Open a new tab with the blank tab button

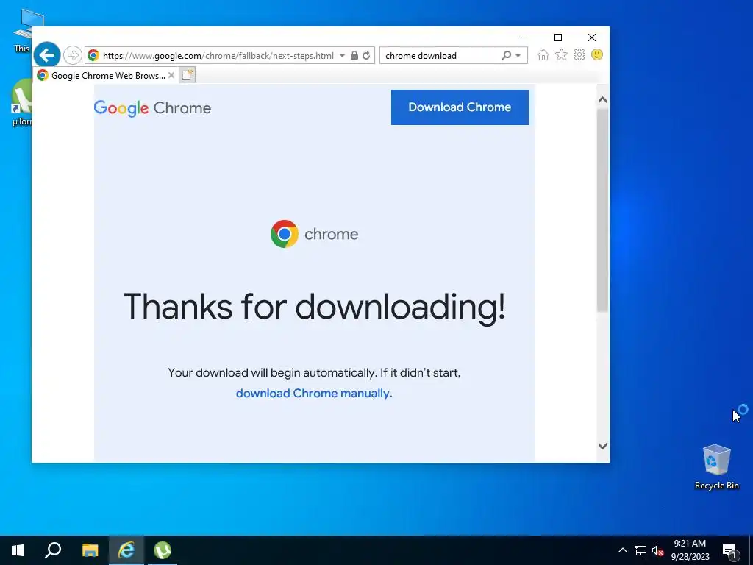click(x=188, y=75)
